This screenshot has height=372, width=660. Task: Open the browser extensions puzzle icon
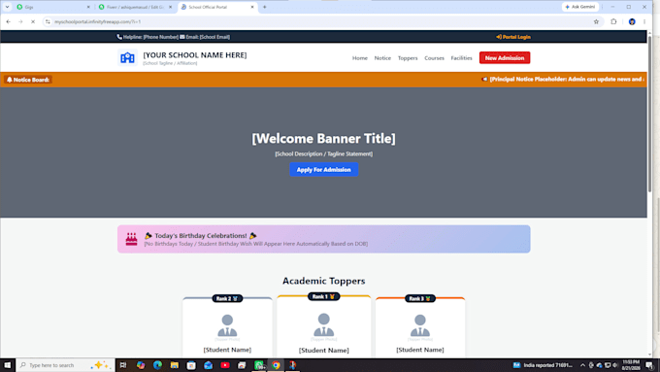click(613, 21)
